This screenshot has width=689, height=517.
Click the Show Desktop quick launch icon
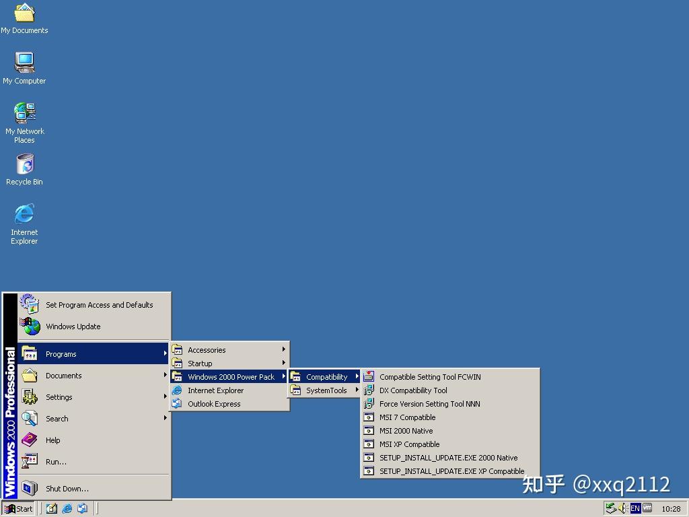[x=51, y=508]
